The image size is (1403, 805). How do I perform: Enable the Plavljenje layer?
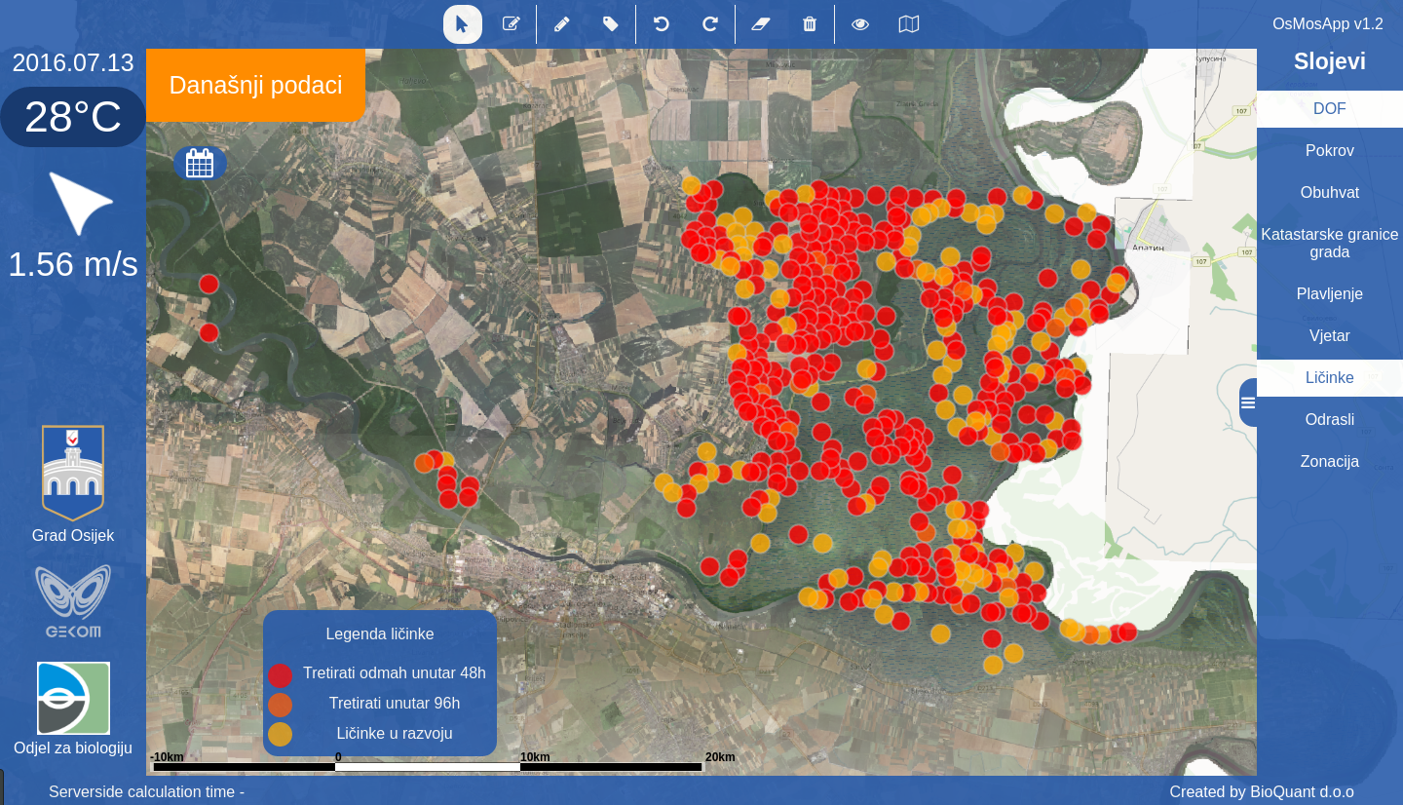(1329, 294)
